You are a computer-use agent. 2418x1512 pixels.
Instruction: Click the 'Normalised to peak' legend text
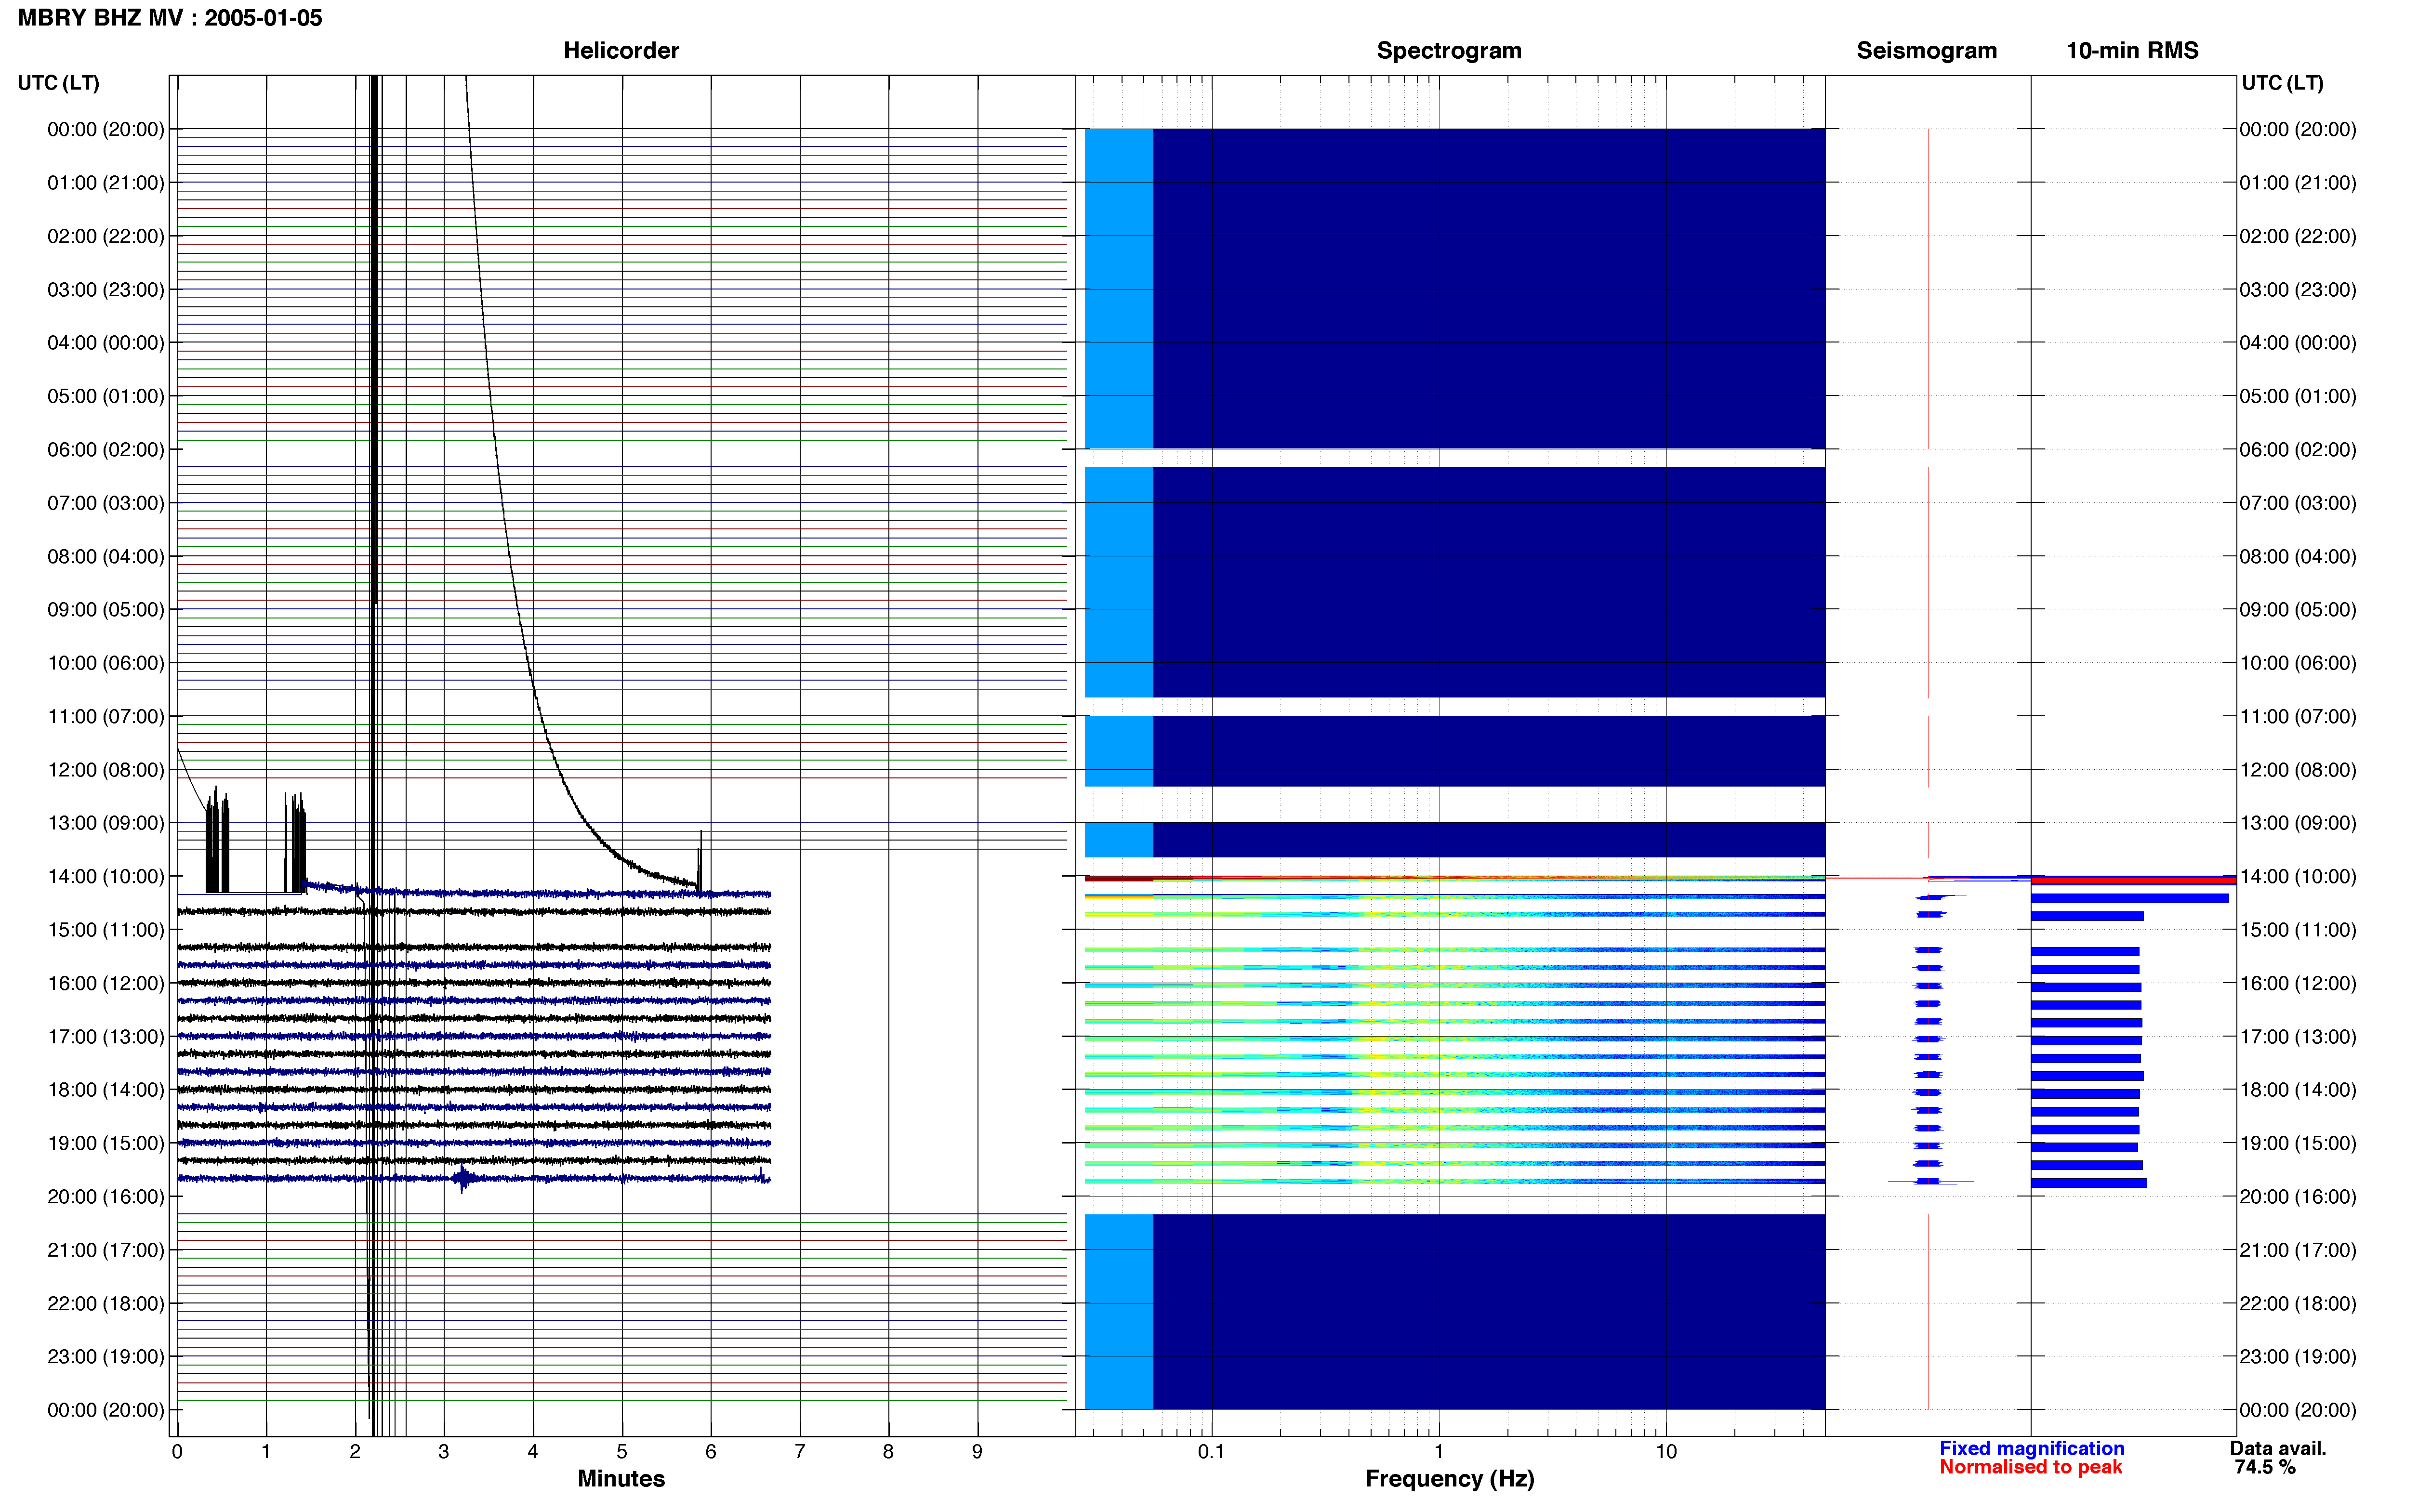pos(2030,1467)
